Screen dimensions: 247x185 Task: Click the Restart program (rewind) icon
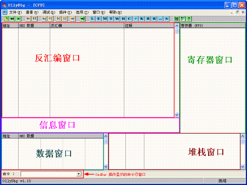12,19
